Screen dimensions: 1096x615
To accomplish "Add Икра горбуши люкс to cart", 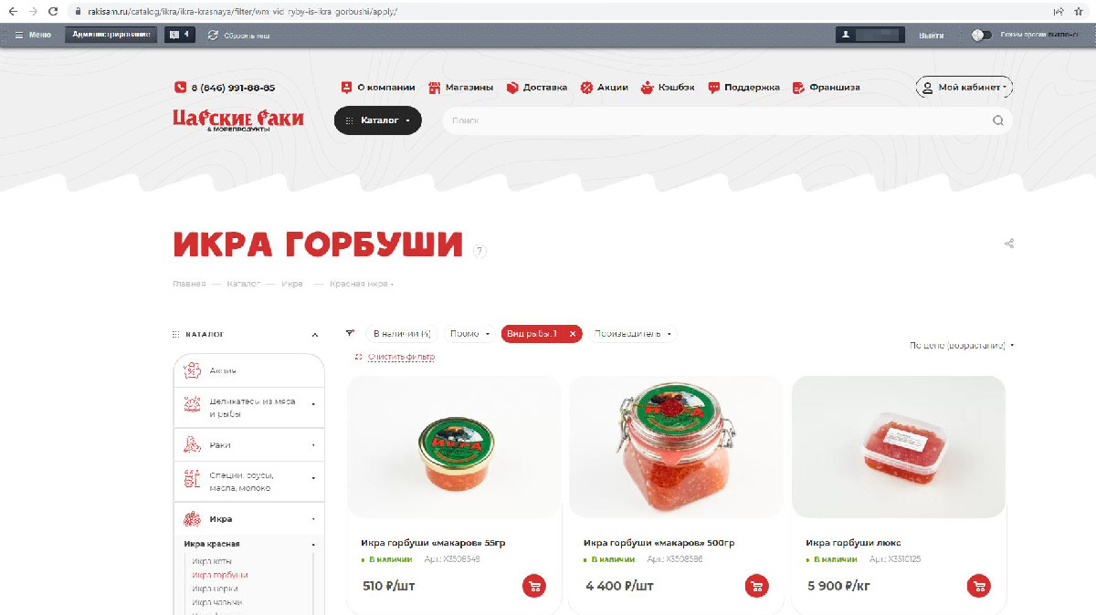I will [979, 586].
